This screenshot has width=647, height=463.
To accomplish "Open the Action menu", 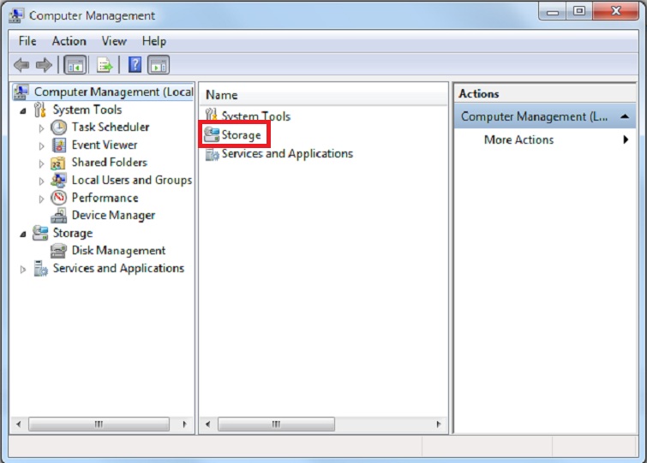I will [69, 41].
